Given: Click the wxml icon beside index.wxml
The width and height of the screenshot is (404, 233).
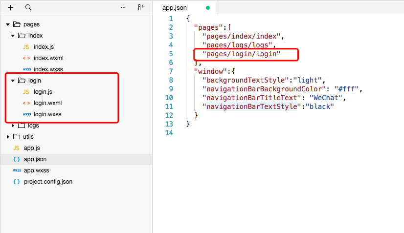Looking at the screenshot, I should pyautogui.click(x=26, y=58).
